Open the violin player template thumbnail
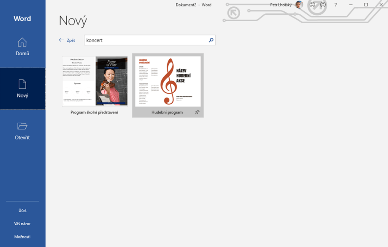 coord(95,81)
